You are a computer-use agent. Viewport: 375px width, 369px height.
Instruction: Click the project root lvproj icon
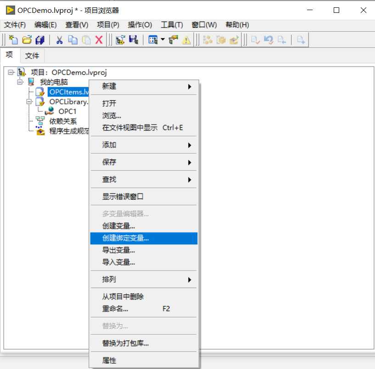coord(22,72)
